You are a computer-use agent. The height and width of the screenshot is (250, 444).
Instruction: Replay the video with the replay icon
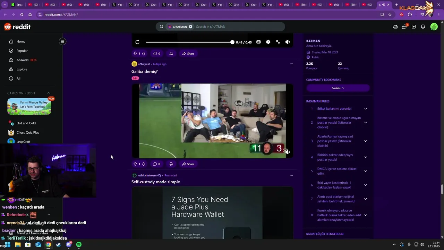(137, 42)
